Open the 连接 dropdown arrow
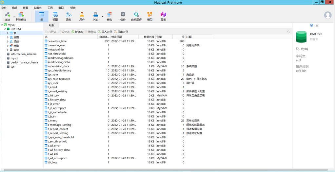The width and height of the screenshot is (335, 172). click(14, 16)
